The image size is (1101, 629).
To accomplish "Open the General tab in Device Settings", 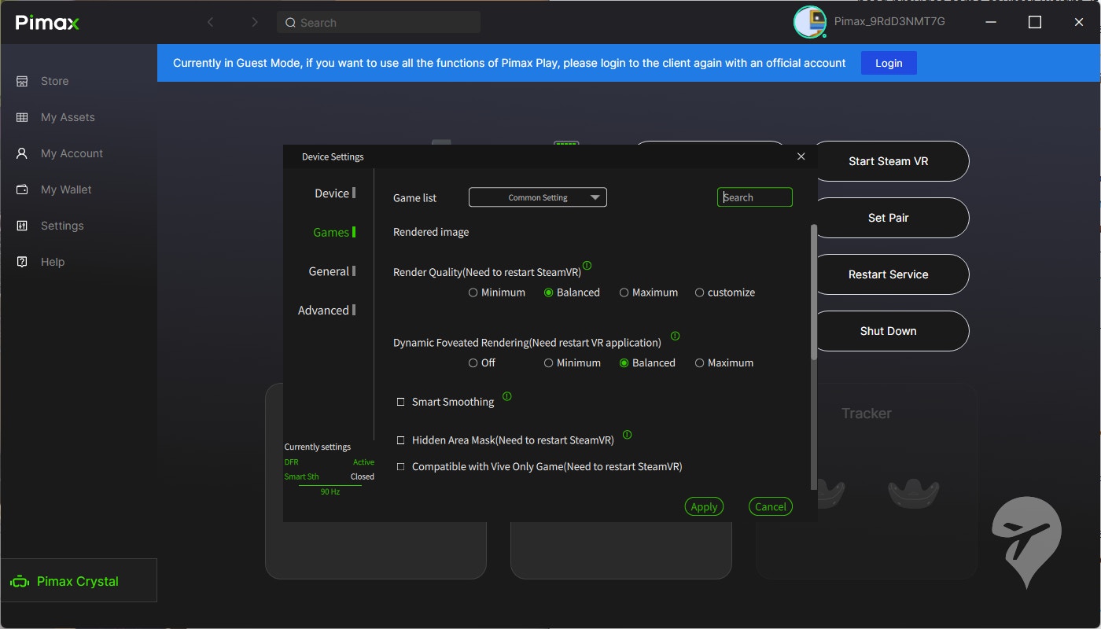I will (x=329, y=271).
